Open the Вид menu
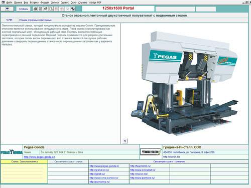This screenshot has height=188, width=251. click(x=26, y=3)
